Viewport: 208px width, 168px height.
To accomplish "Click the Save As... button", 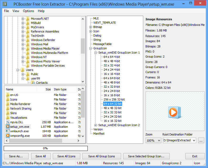I will [x=16, y=156].
